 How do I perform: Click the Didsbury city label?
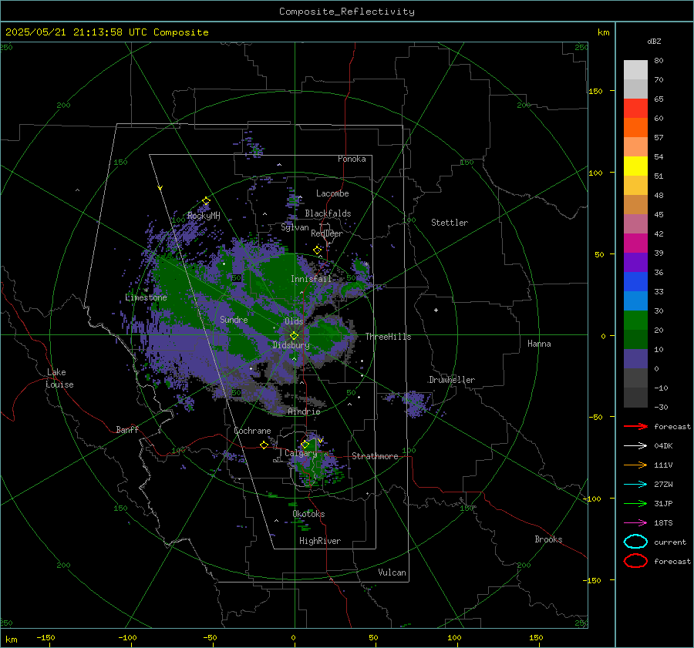[291, 345]
